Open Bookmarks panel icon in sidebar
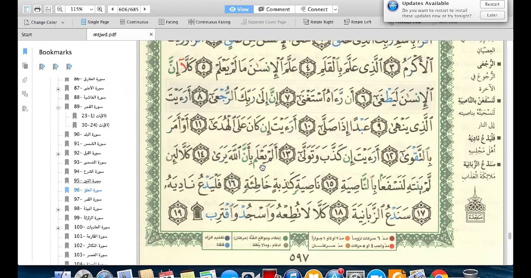The width and height of the screenshot is (531, 278). 25,52
